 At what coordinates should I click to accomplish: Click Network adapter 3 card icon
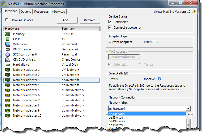[x=8, y=80]
